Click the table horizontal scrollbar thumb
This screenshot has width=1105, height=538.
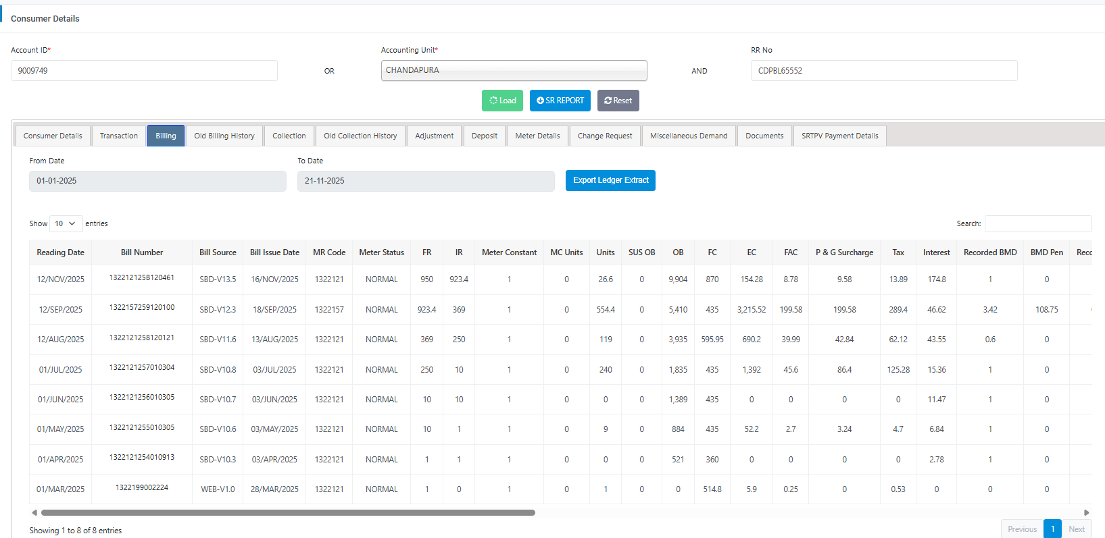(288, 512)
